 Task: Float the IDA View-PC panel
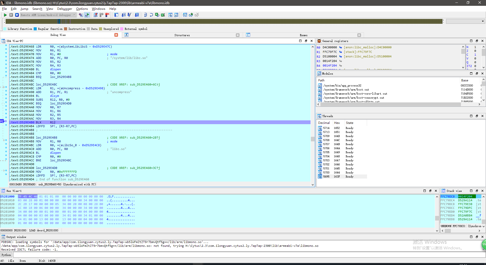pyautogui.click(x=306, y=41)
